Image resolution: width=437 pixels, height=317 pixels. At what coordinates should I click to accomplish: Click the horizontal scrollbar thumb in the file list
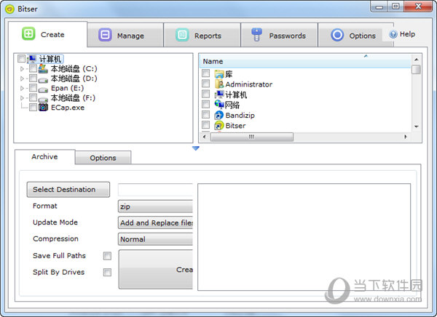[x=252, y=137]
